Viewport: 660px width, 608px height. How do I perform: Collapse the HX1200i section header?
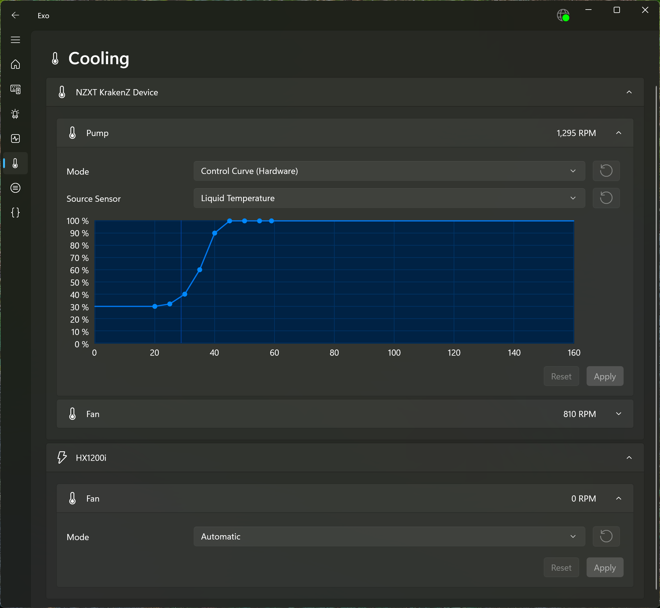tap(629, 458)
